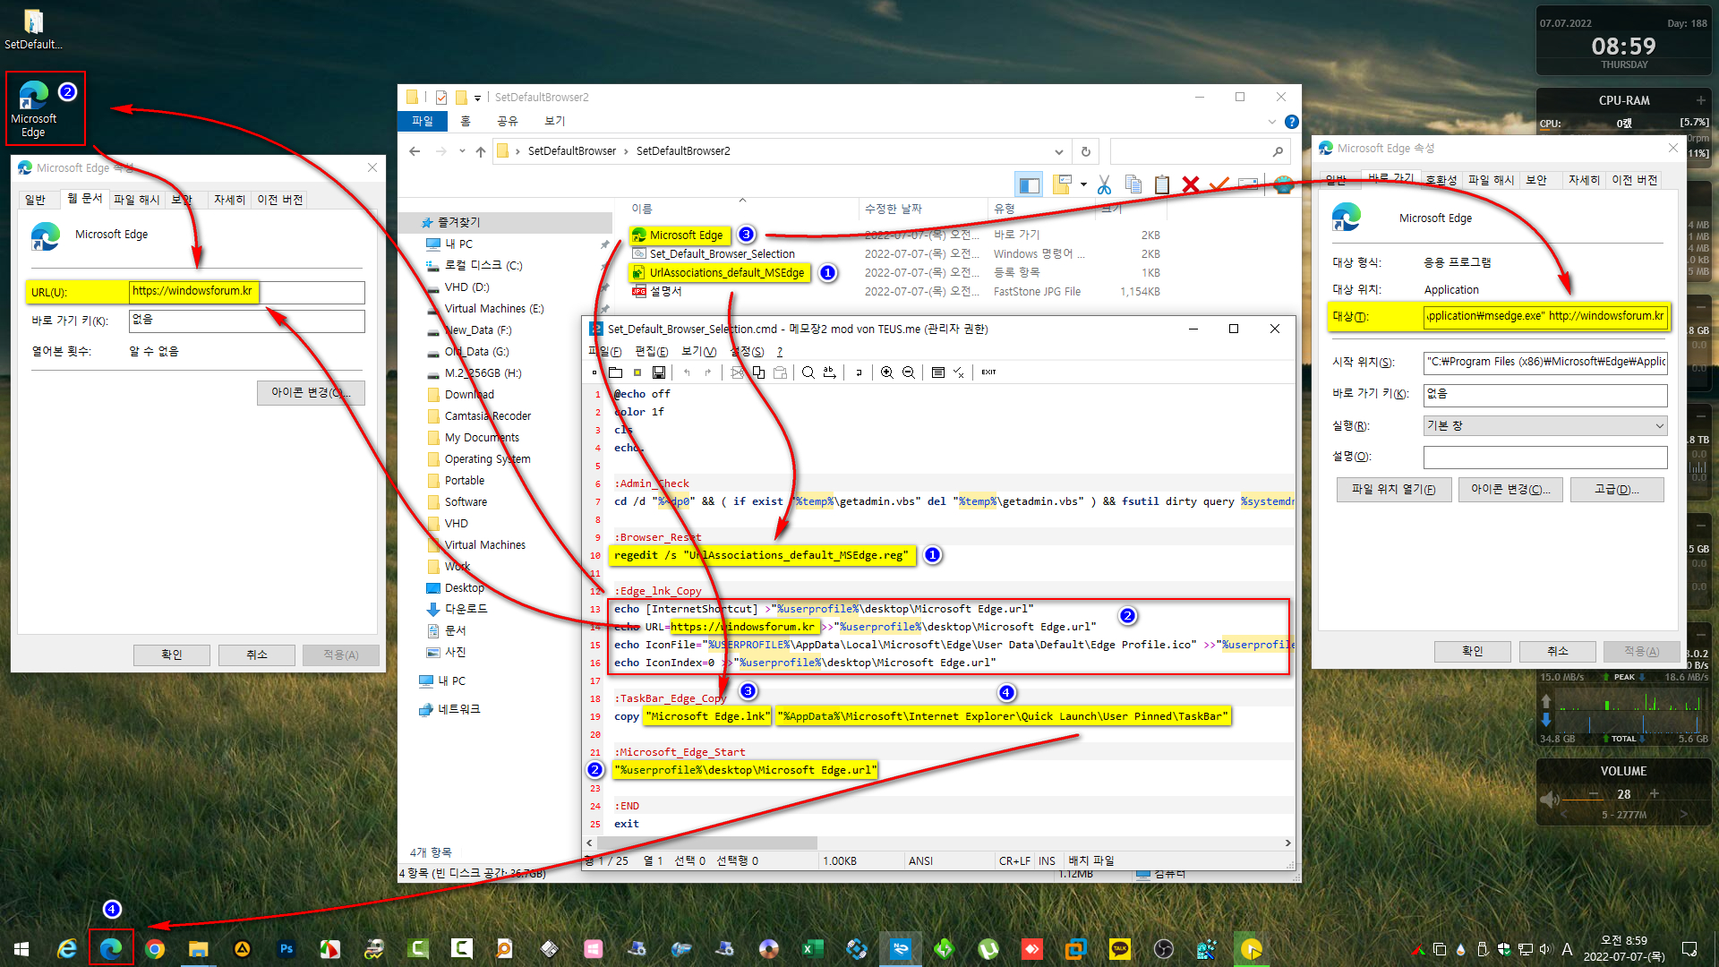The image size is (1719, 967).
Task: Click the red X Delete icon in Explorer
Action: pyautogui.click(x=1190, y=184)
